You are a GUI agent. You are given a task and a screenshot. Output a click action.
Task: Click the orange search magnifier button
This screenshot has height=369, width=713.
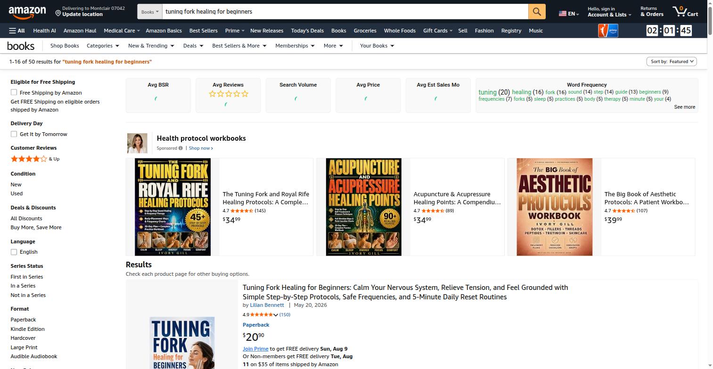pyautogui.click(x=537, y=12)
